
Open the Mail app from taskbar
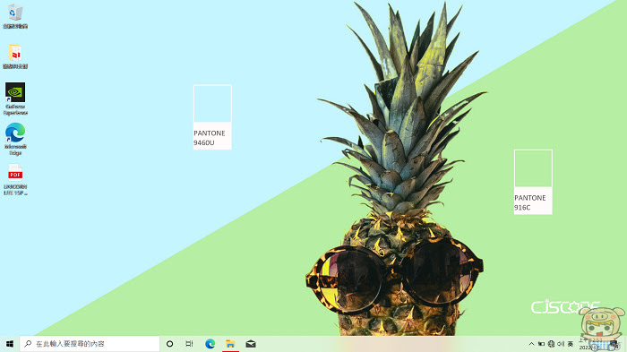click(251, 344)
